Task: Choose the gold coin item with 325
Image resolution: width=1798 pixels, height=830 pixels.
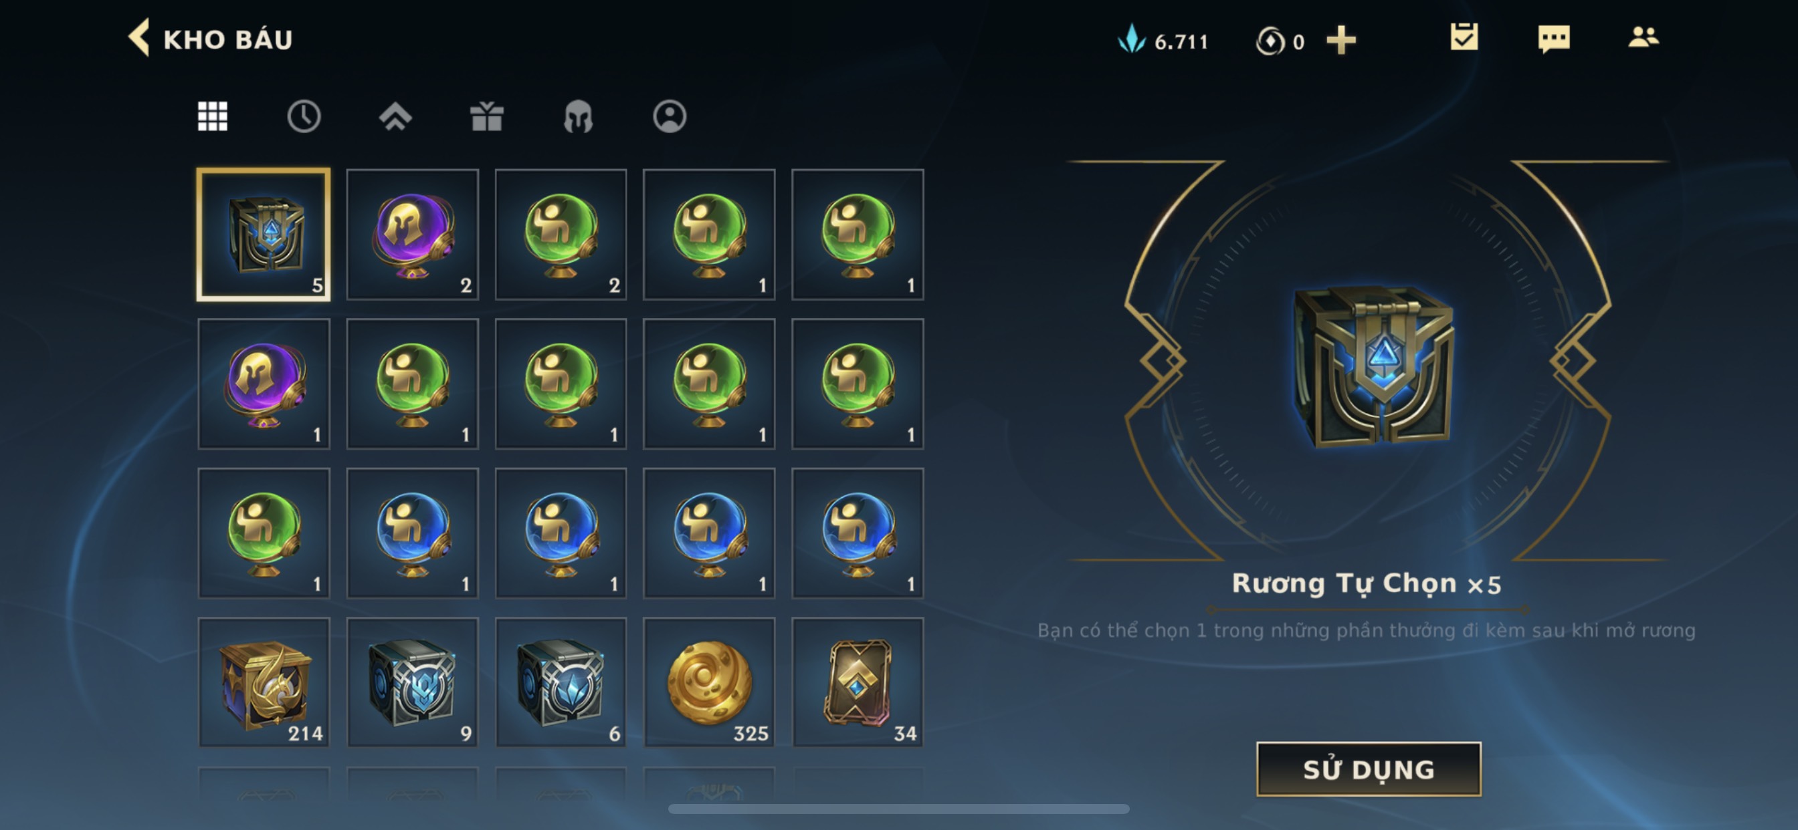Action: pyautogui.click(x=709, y=682)
